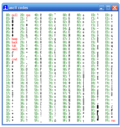Maximize the ascii codes window

108,7
